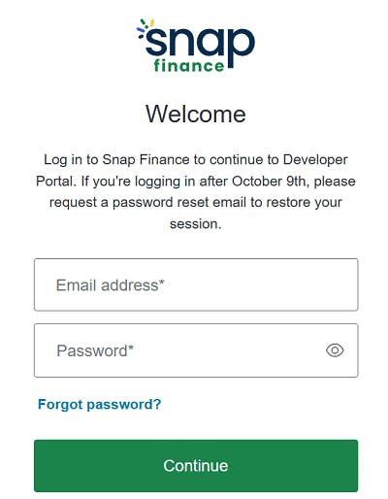Toggle password visibility with the eye icon
This screenshot has width=388, height=499.
(x=335, y=350)
